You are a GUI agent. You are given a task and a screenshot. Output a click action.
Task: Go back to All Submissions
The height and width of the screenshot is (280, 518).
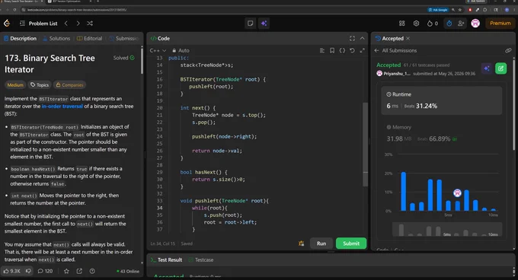(x=395, y=50)
